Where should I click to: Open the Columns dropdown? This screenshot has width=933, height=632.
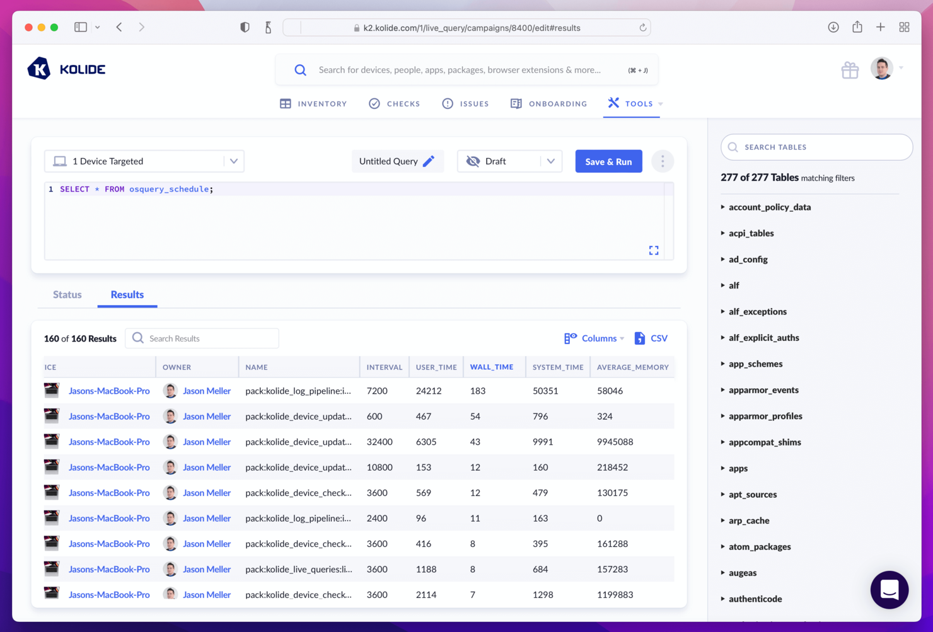point(594,338)
